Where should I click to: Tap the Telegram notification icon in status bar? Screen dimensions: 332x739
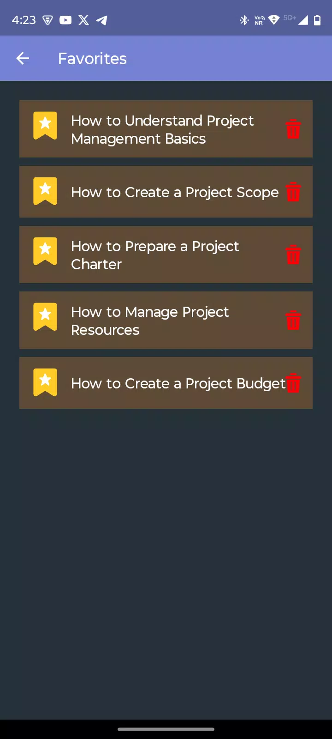click(102, 20)
